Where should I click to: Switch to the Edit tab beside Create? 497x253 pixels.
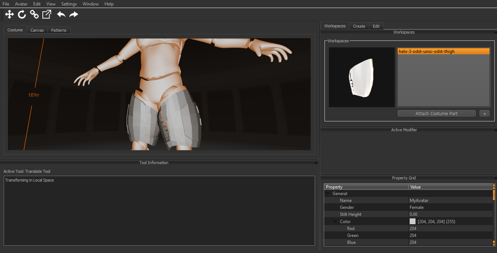pos(376,26)
